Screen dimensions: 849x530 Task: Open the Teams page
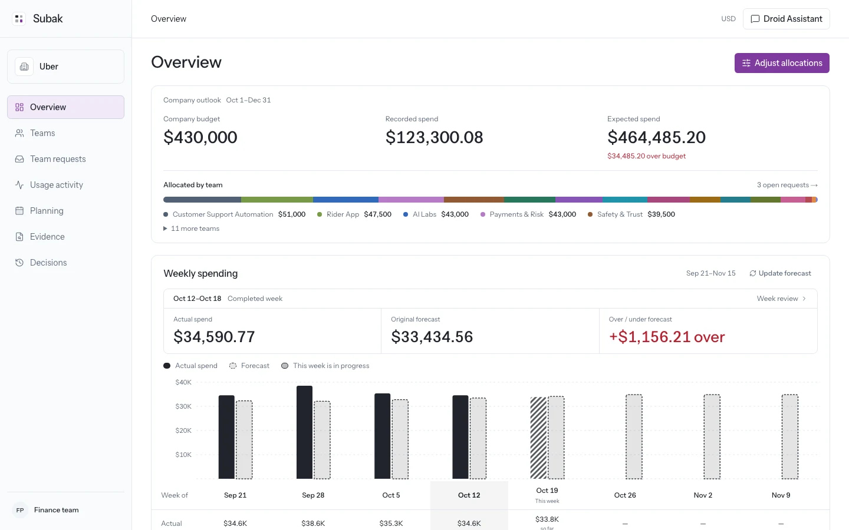tap(65, 133)
